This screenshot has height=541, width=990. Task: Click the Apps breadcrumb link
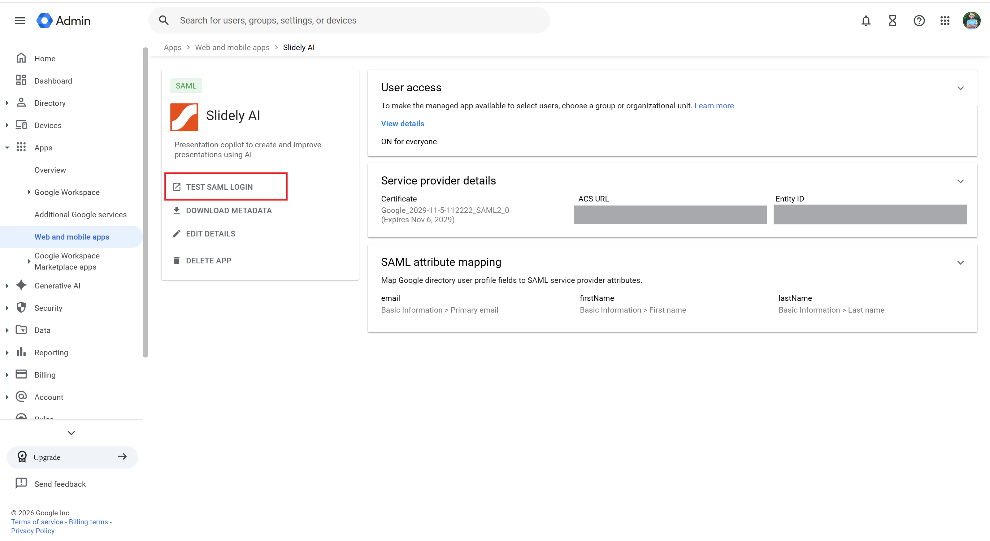pos(172,47)
